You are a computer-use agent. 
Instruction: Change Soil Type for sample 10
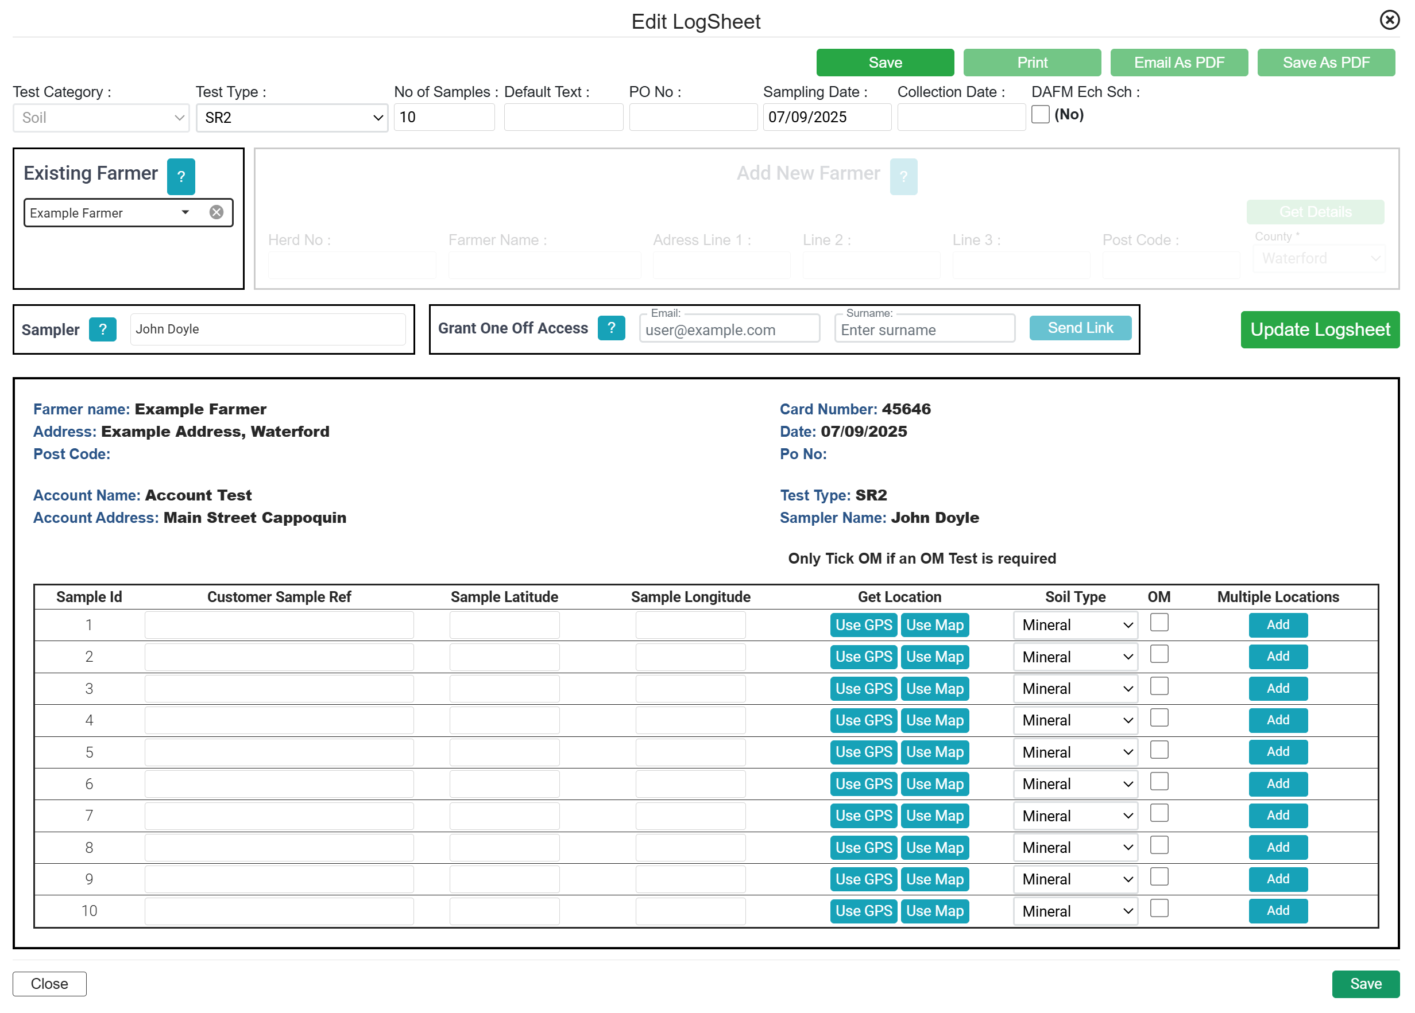point(1076,911)
